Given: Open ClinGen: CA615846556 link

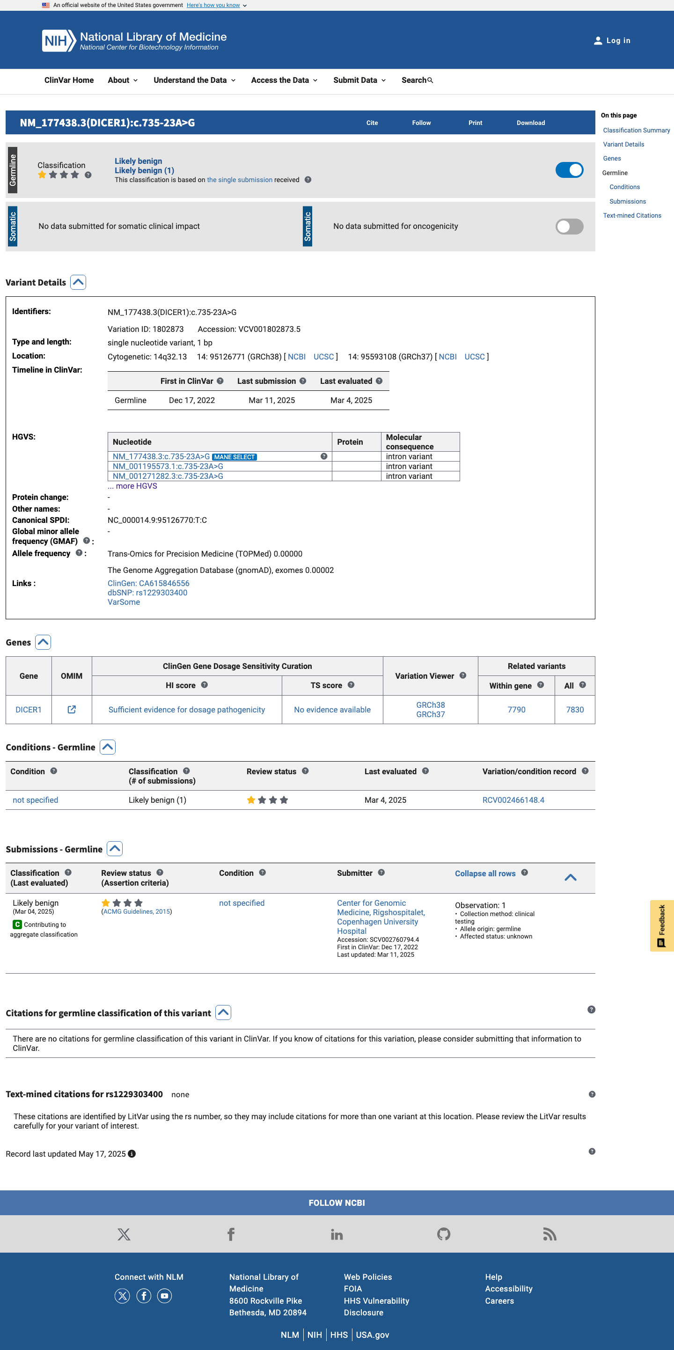Looking at the screenshot, I should 148,583.
